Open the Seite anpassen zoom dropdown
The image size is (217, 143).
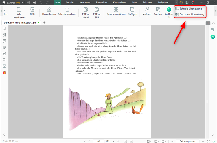pos(187,141)
